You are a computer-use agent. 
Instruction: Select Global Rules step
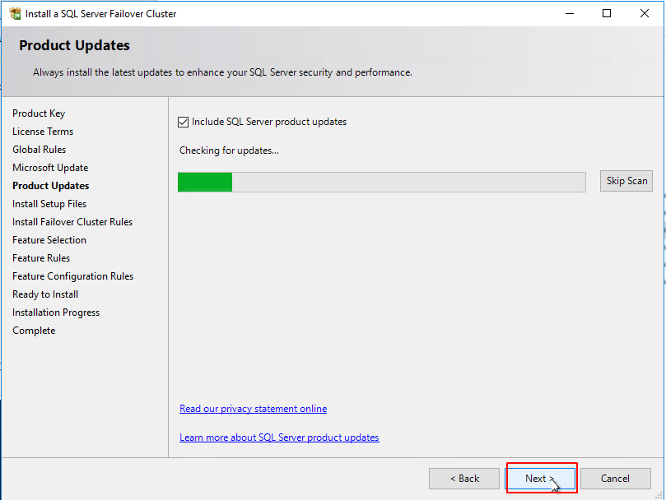coord(39,149)
